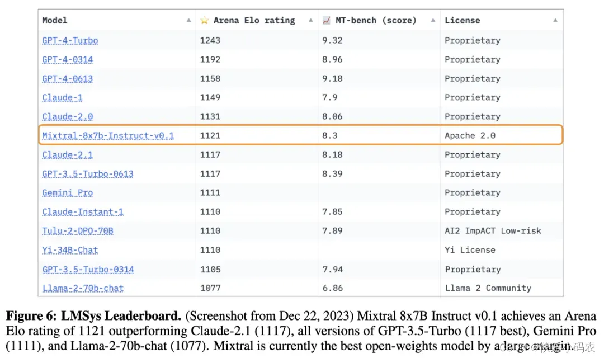The width and height of the screenshot is (604, 358).
Task: Select MT-bench score 8.06
Action: pos(332,117)
